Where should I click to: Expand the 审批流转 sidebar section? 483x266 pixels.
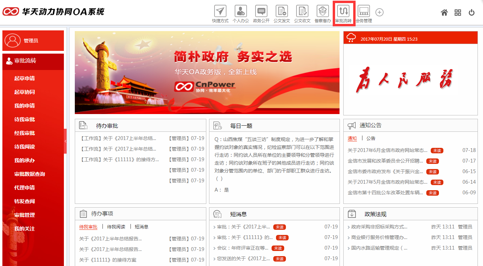pyautogui.click(x=33, y=61)
